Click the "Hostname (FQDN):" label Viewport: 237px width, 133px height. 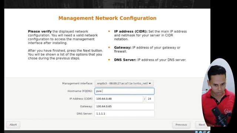tap(80, 91)
